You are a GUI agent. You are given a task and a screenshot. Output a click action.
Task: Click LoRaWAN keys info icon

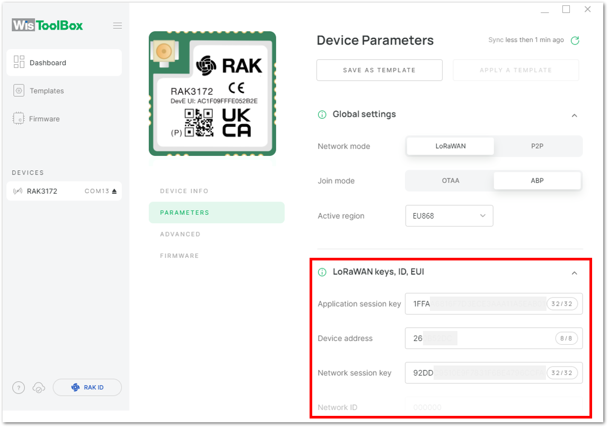click(x=322, y=272)
